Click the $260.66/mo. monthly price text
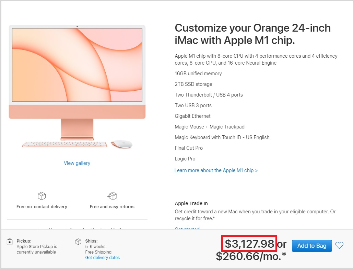354x269 pixels. [x=250, y=256]
